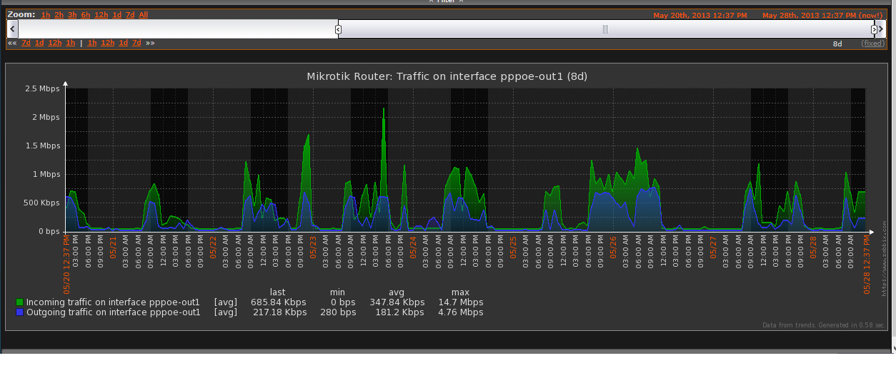Toggle the fixed period mode link
Viewport: 896px width, 388px height.
(872, 44)
